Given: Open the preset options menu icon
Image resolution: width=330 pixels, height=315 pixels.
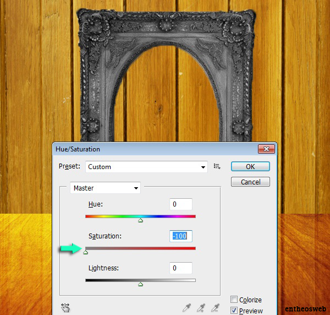Looking at the screenshot, I should [x=217, y=166].
